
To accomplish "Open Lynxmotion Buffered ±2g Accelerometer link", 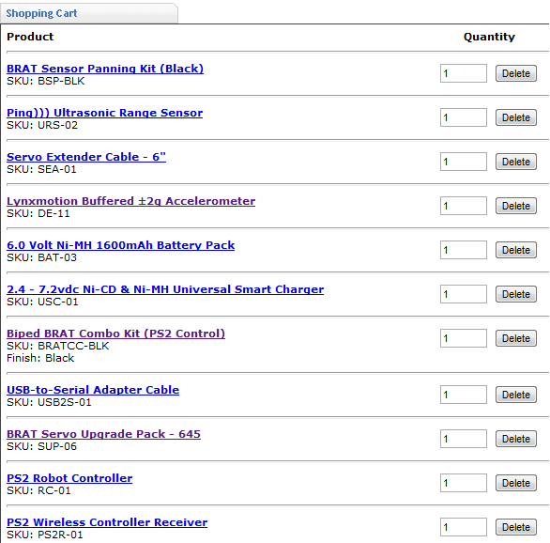I will point(130,201).
